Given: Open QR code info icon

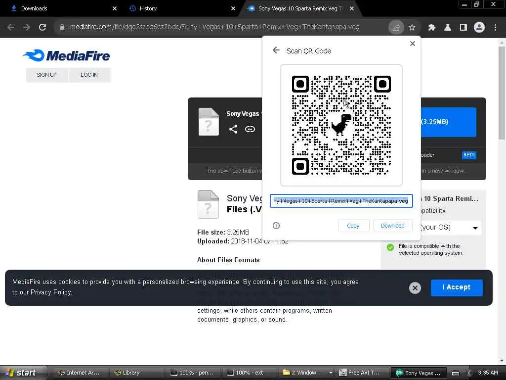Looking at the screenshot, I should pyautogui.click(x=276, y=226).
